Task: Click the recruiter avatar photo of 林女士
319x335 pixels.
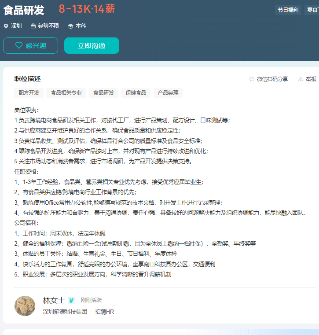Action: [x=25, y=306]
